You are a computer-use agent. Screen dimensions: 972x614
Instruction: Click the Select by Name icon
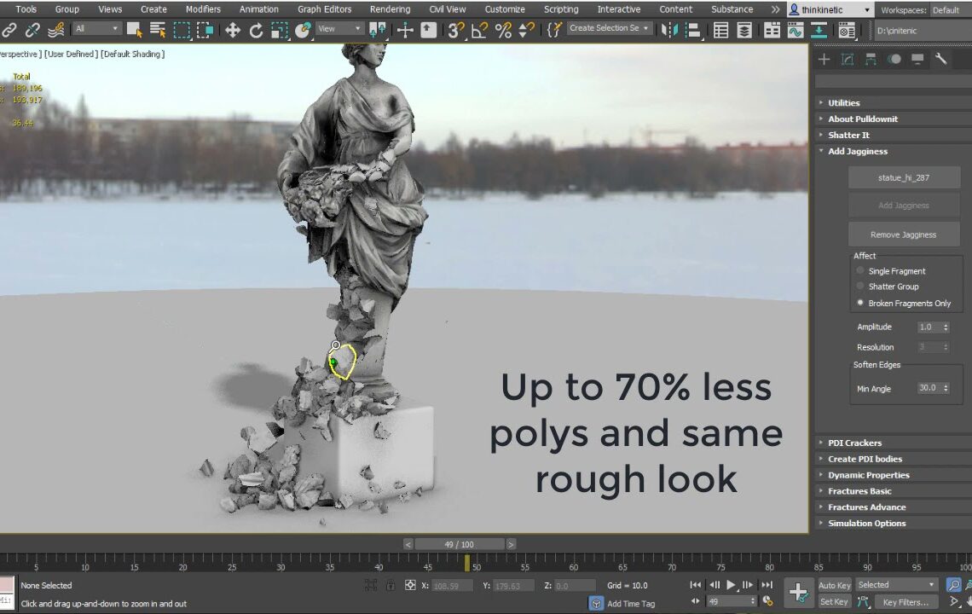pos(158,30)
